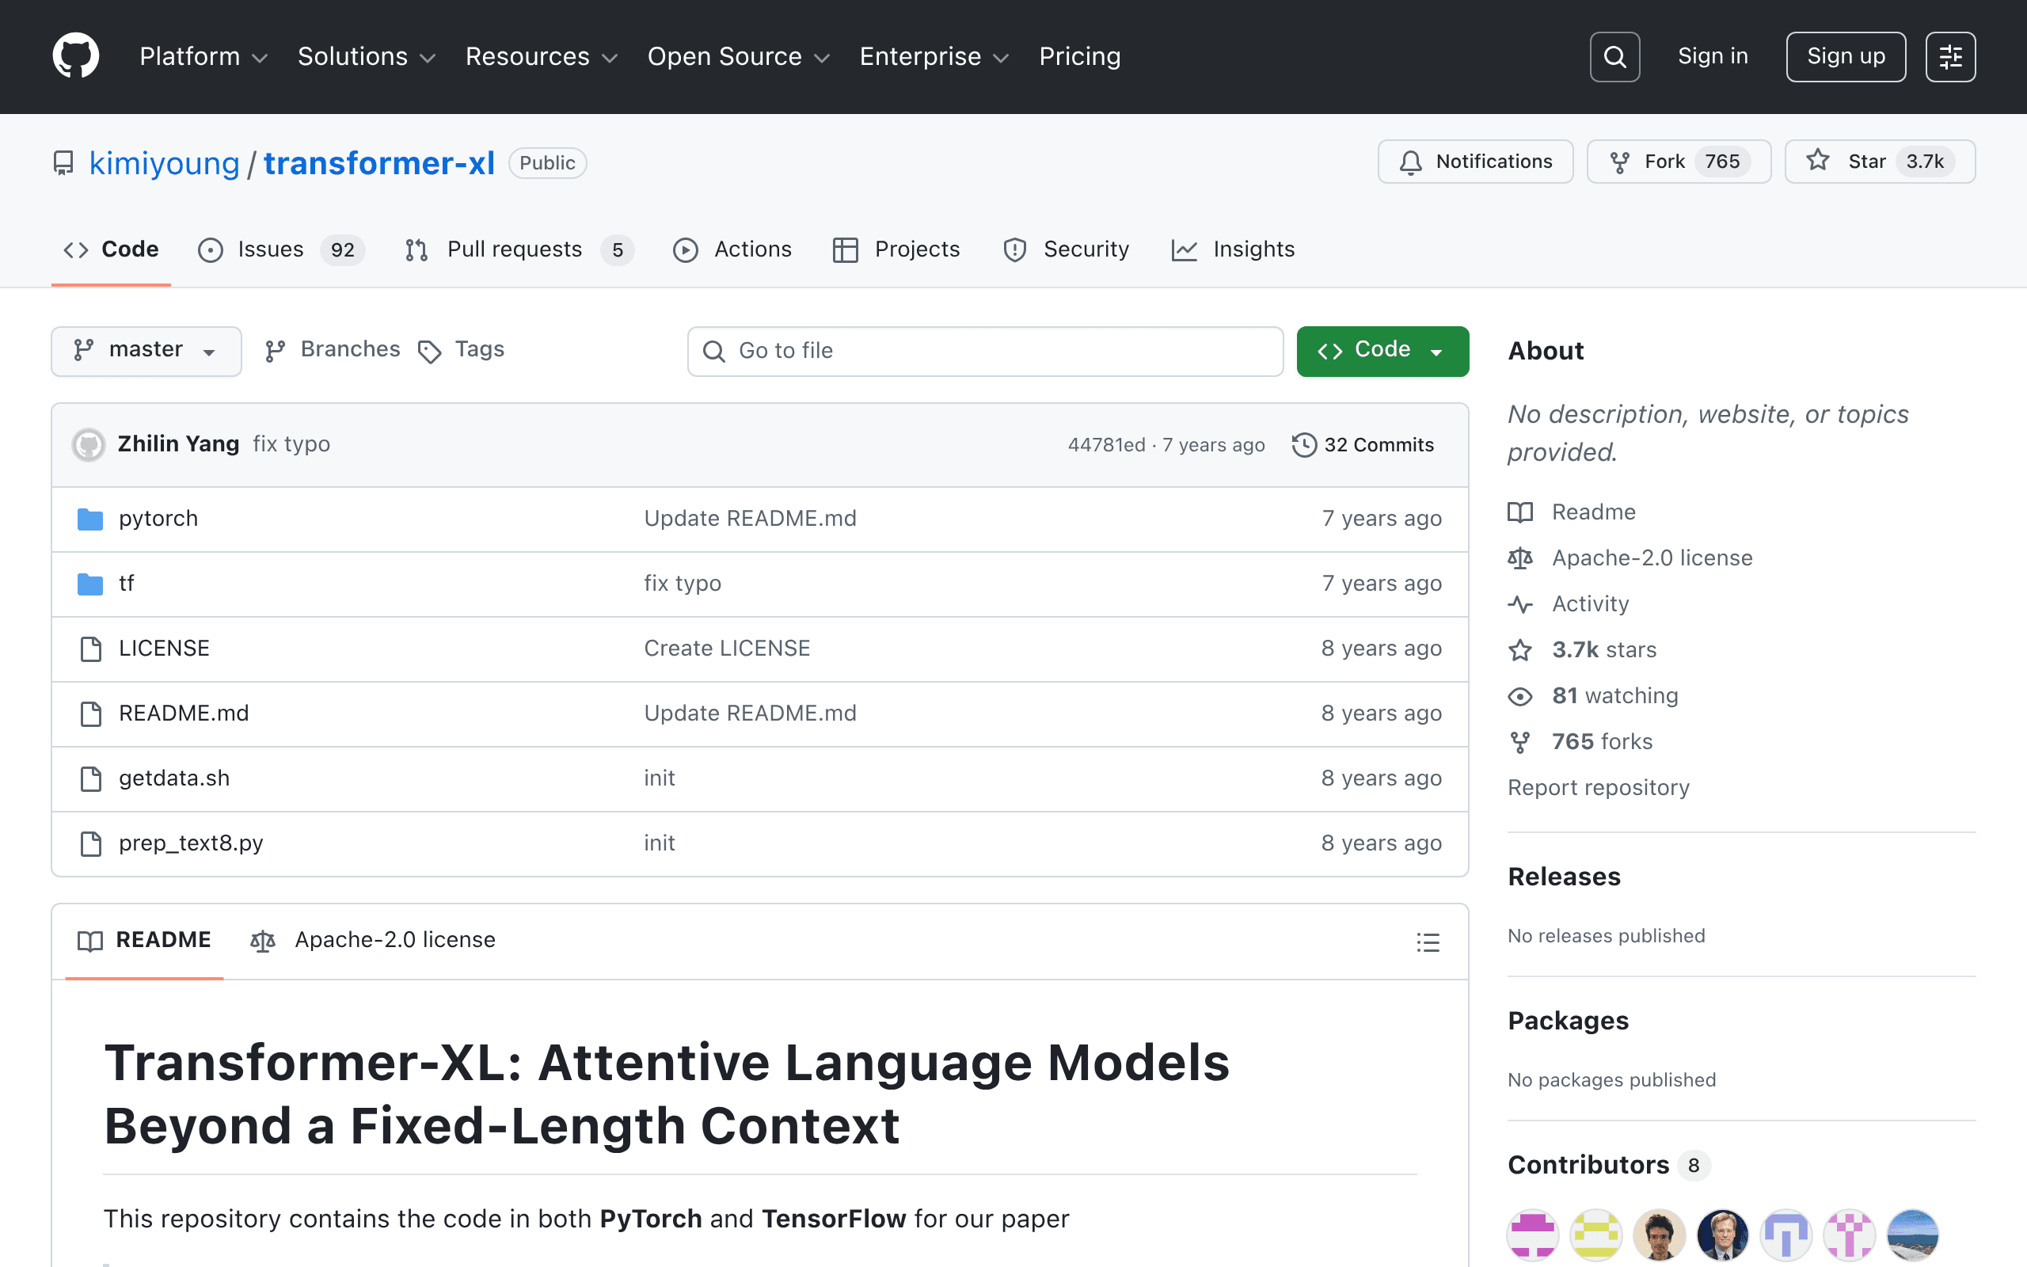Select the README tab in file viewer

coord(144,941)
